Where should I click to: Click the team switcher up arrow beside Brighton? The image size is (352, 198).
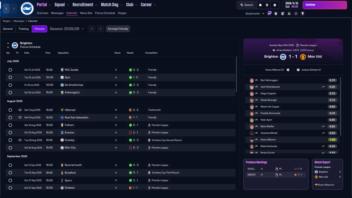point(8,43)
